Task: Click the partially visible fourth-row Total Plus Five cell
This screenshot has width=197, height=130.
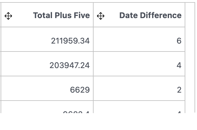Action: click(47, 107)
